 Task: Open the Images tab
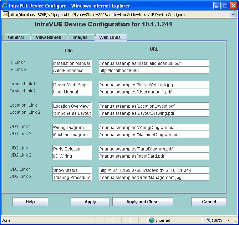click(x=80, y=37)
